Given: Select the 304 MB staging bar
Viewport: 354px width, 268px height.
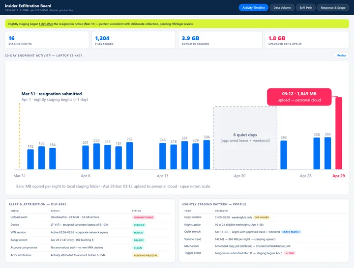Looking at the screenshot, I should (x=206, y=155).
